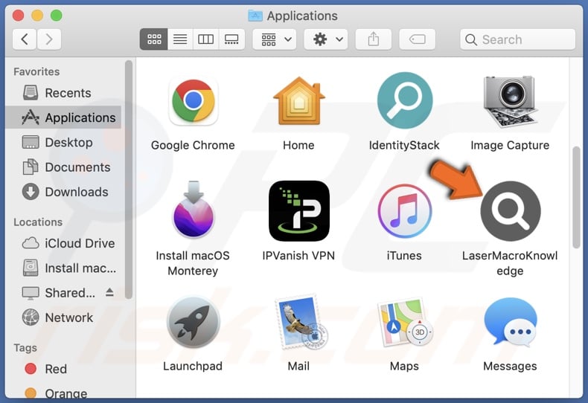The width and height of the screenshot is (588, 403).
Task: Click the Messages label text
Action: (x=510, y=367)
